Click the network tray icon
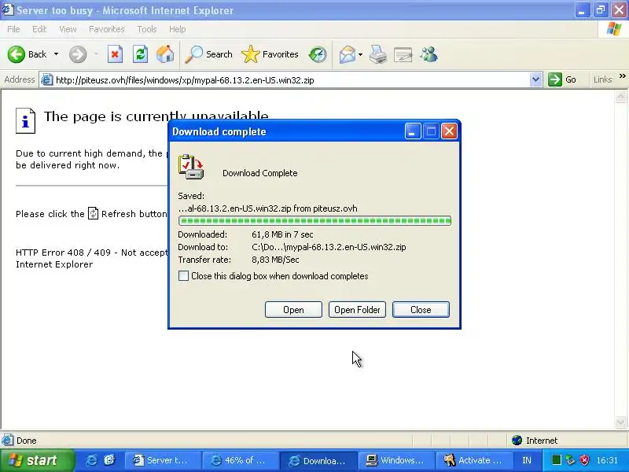The width and height of the screenshot is (629, 472). coord(569,460)
